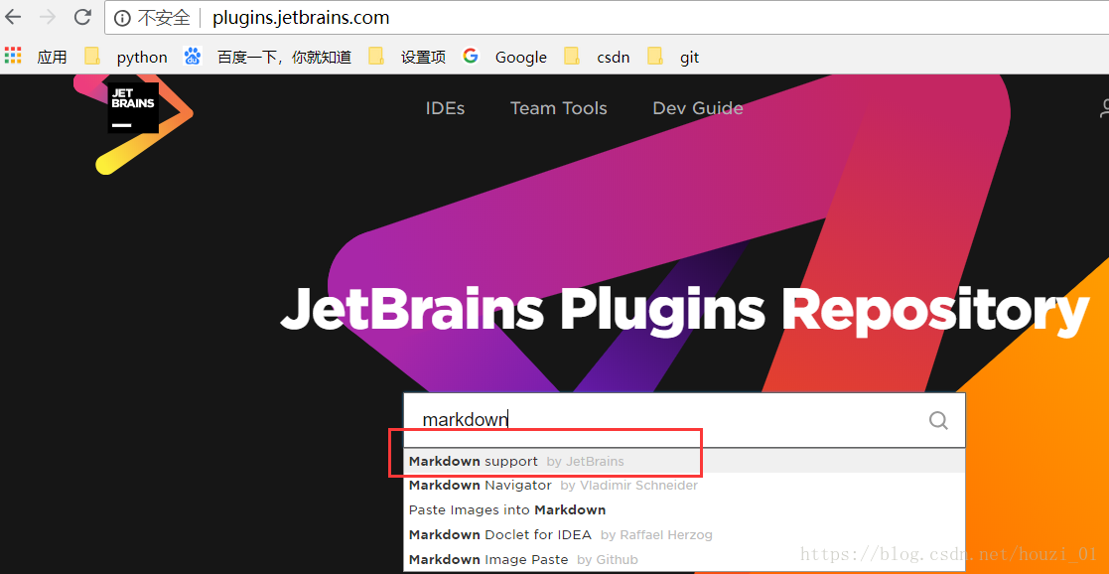Click the JetBrains logo
The image size is (1109, 574).
tap(133, 107)
